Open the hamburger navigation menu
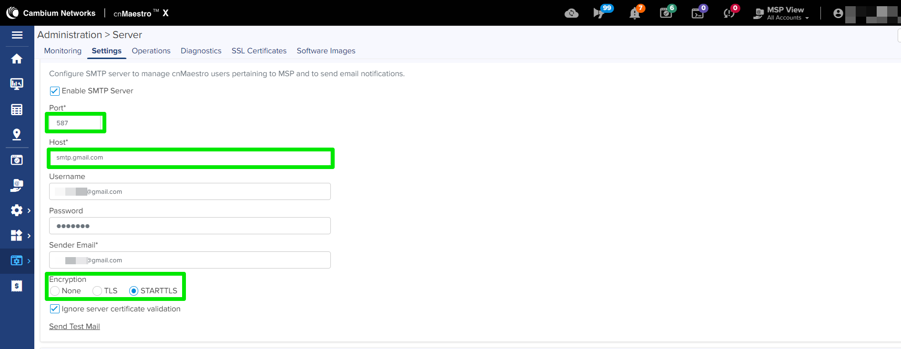 [17, 35]
